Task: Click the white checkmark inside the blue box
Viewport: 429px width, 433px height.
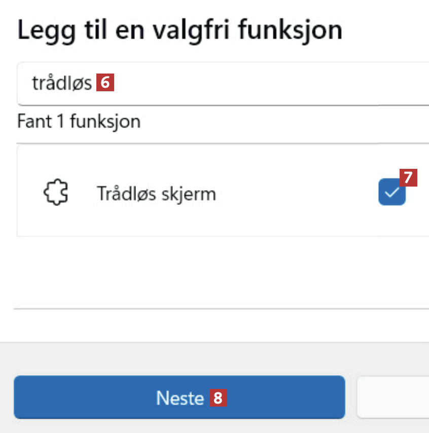Action: tap(391, 193)
